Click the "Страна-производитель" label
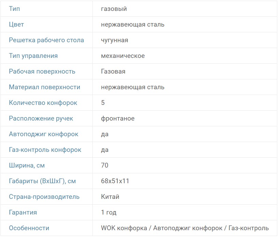The width and height of the screenshot is (279, 237). pos(44,197)
